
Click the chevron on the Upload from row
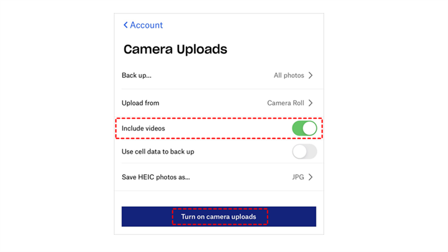tap(311, 103)
